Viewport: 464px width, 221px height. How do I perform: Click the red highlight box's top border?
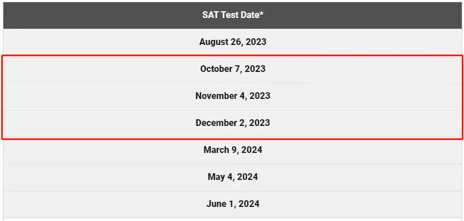pyautogui.click(x=233, y=56)
